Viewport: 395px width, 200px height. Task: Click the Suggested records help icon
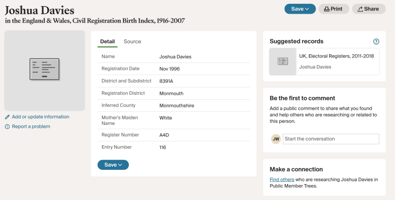click(376, 42)
